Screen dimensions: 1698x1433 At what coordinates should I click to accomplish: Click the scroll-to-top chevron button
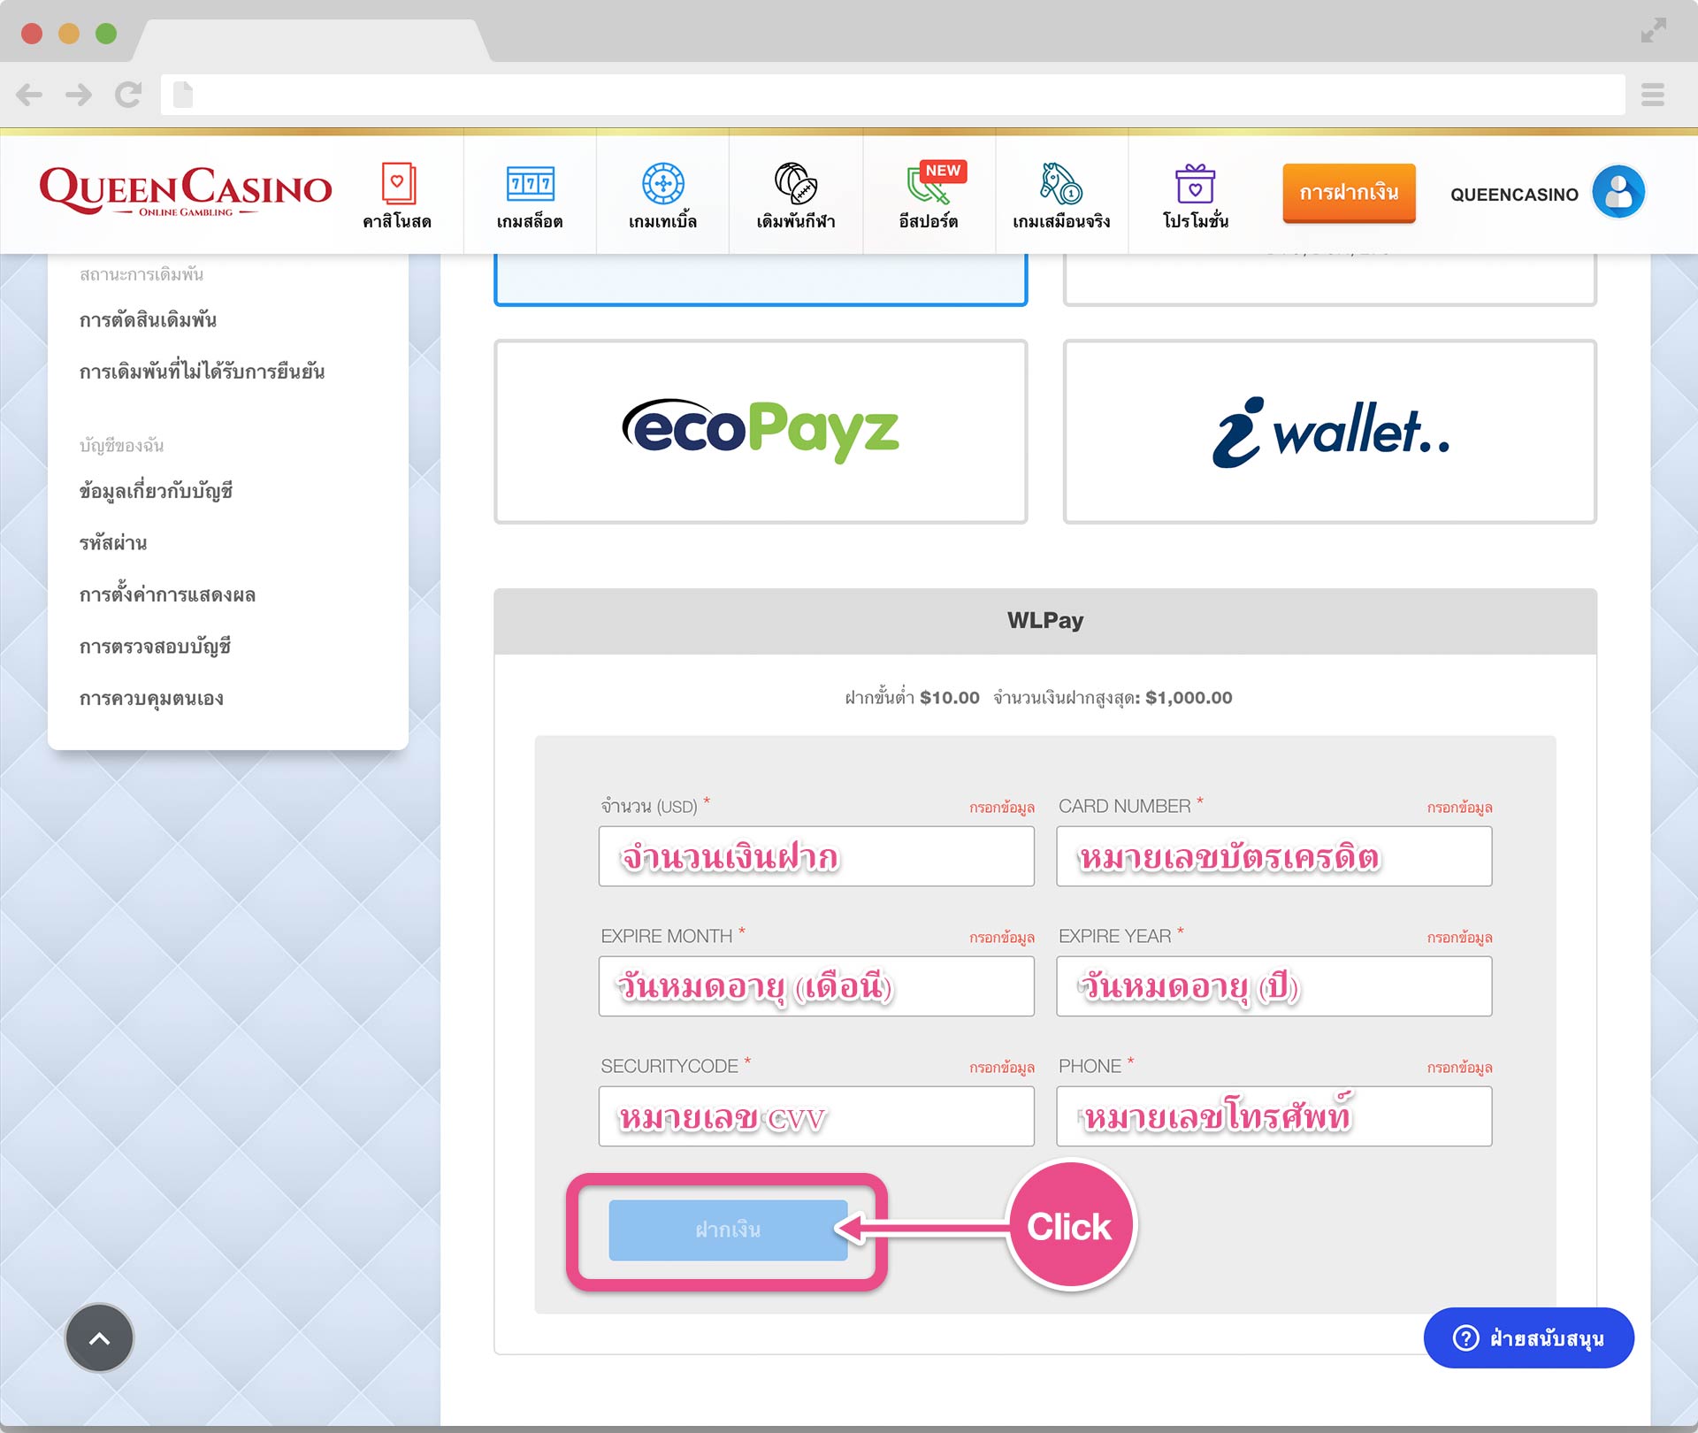click(100, 1337)
